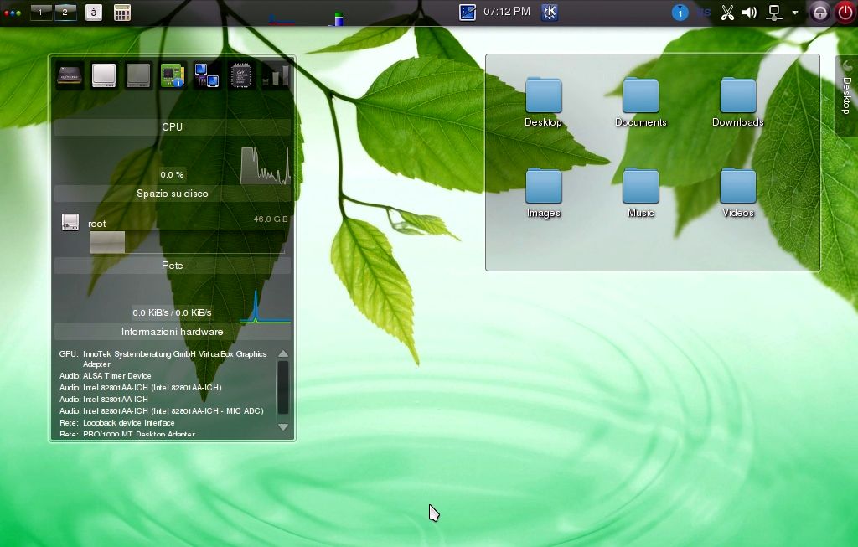Click the hardware list scroll-up arrow
This screenshot has width=858, height=547.
tap(283, 353)
